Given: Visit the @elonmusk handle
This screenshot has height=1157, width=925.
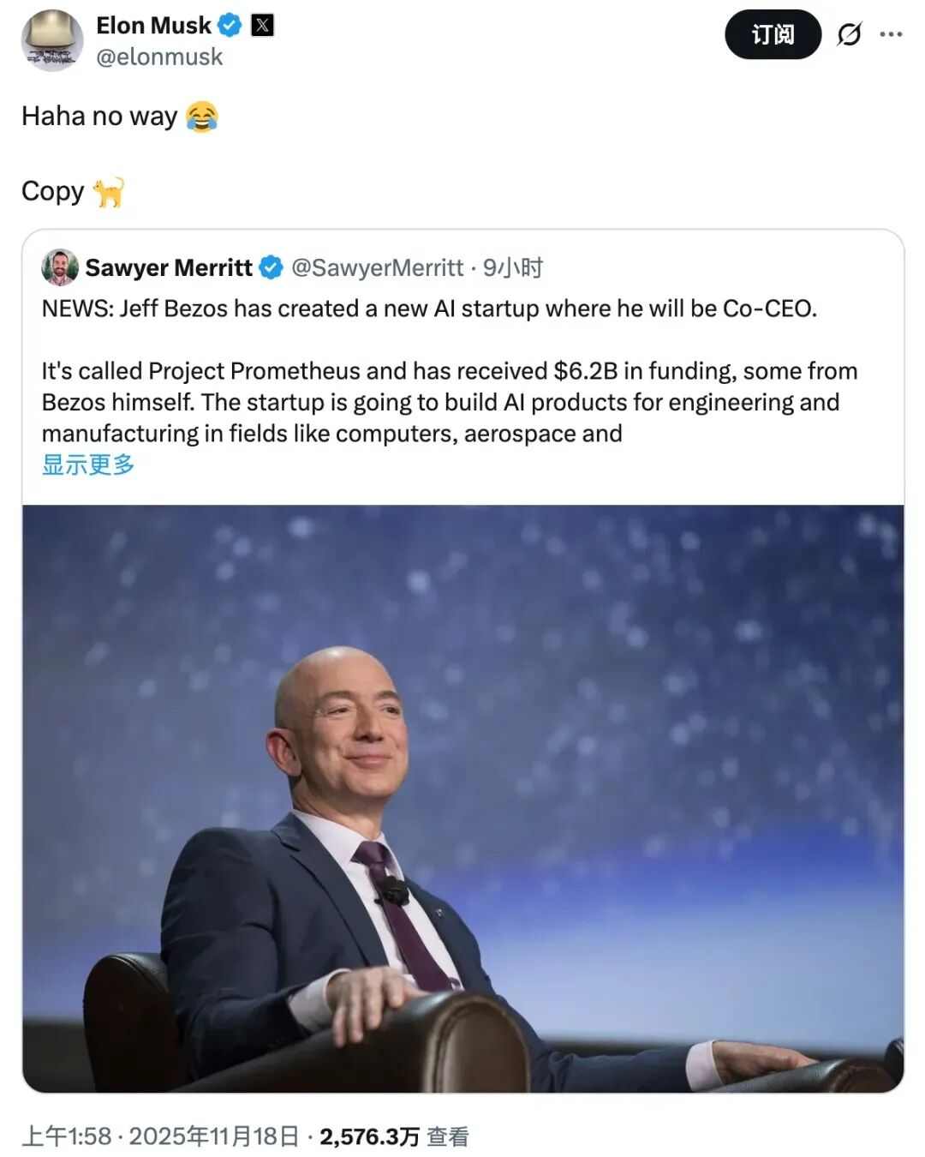Looking at the screenshot, I should (159, 57).
